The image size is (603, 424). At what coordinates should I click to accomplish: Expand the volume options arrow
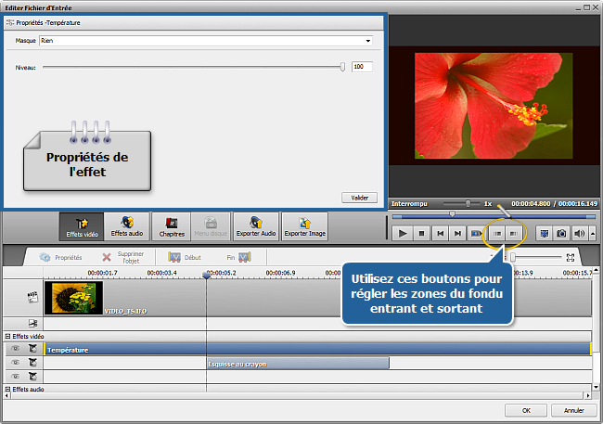pyautogui.click(x=592, y=234)
